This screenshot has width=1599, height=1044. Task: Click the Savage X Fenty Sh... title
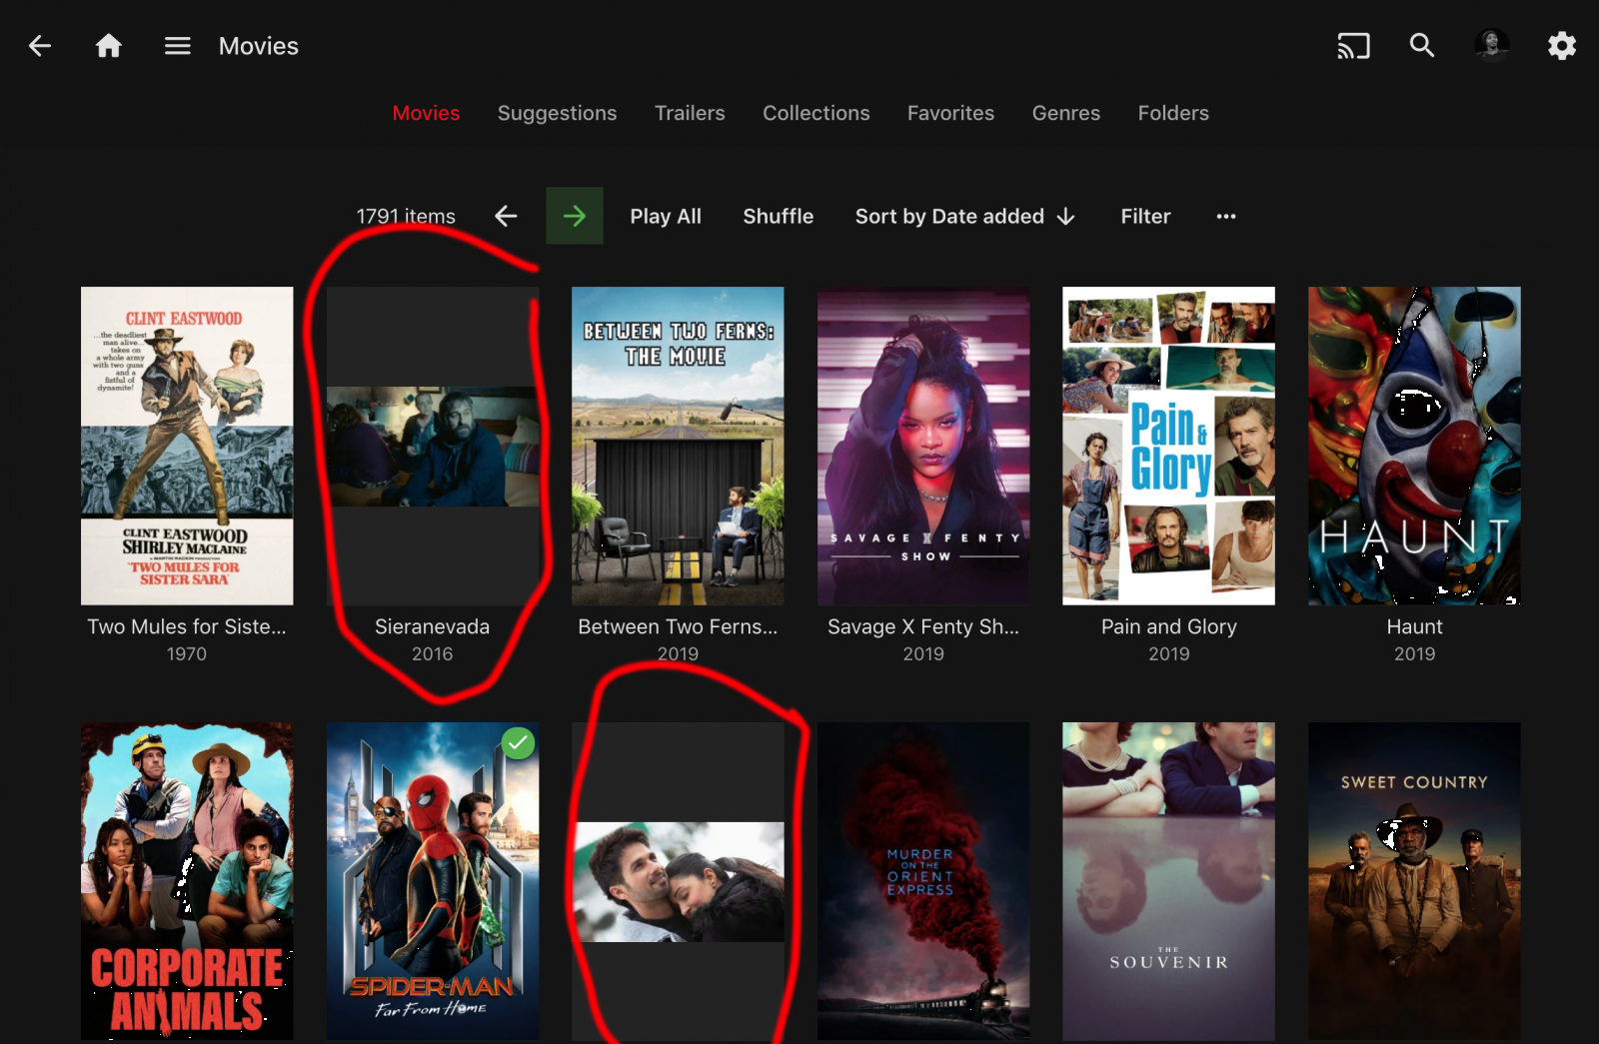point(923,626)
